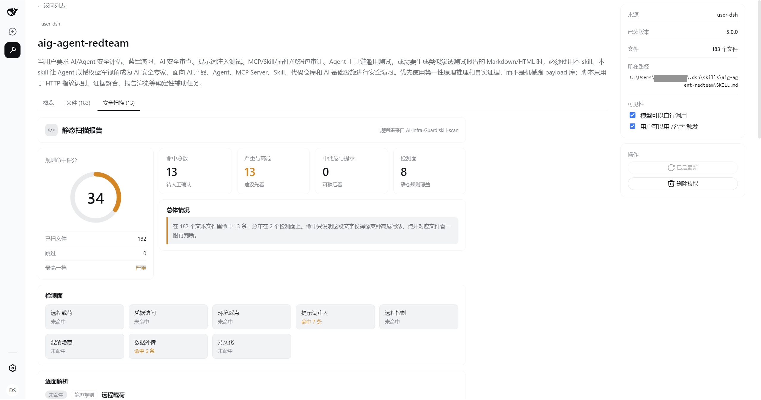Click the 未命中 tag under 逐面解析

56,395
